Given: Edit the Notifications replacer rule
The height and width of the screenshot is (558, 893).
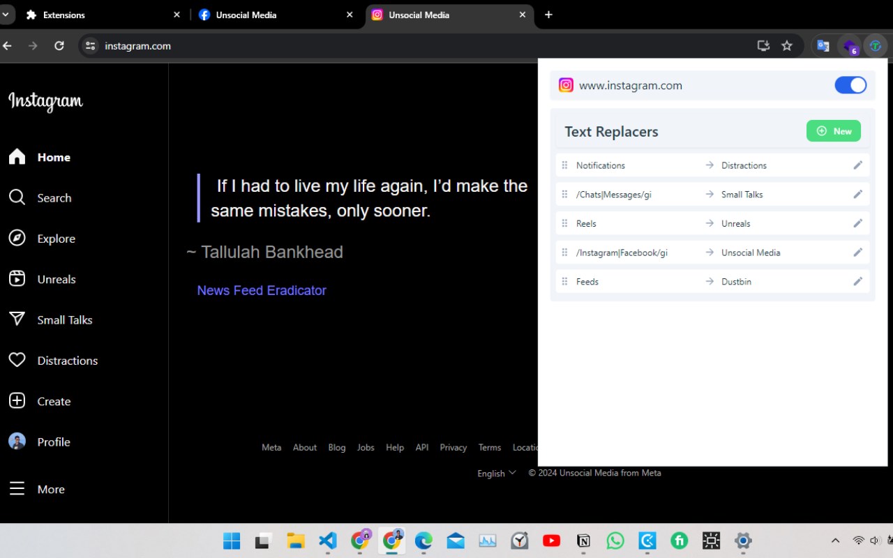Looking at the screenshot, I should click(858, 165).
